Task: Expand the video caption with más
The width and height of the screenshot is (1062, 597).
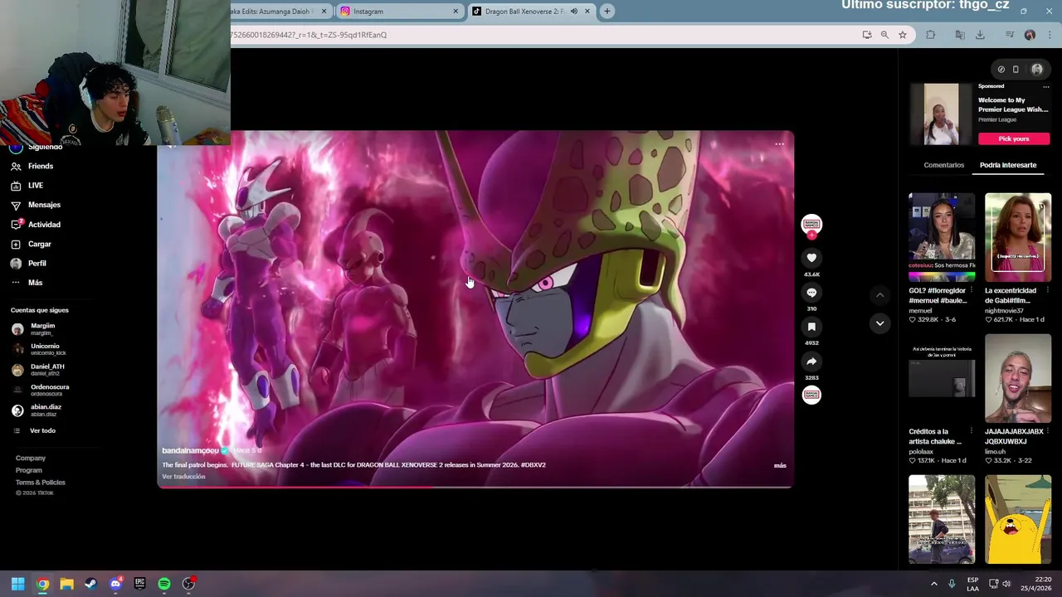Action: click(780, 465)
